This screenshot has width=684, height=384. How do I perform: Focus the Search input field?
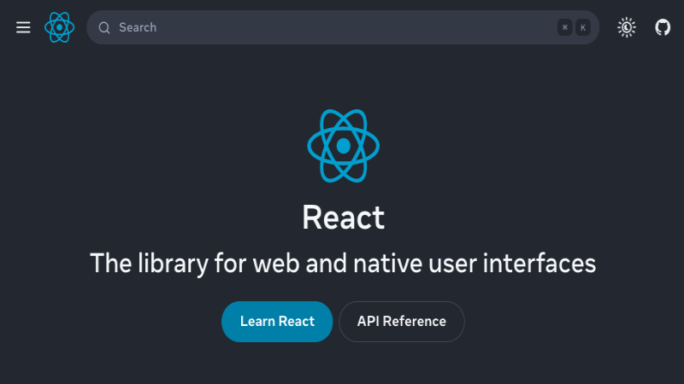click(x=343, y=27)
